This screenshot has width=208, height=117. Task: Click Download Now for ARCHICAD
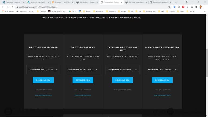tap(43, 80)
